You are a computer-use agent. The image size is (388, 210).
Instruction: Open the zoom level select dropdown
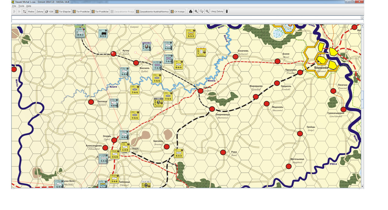pos(202,12)
